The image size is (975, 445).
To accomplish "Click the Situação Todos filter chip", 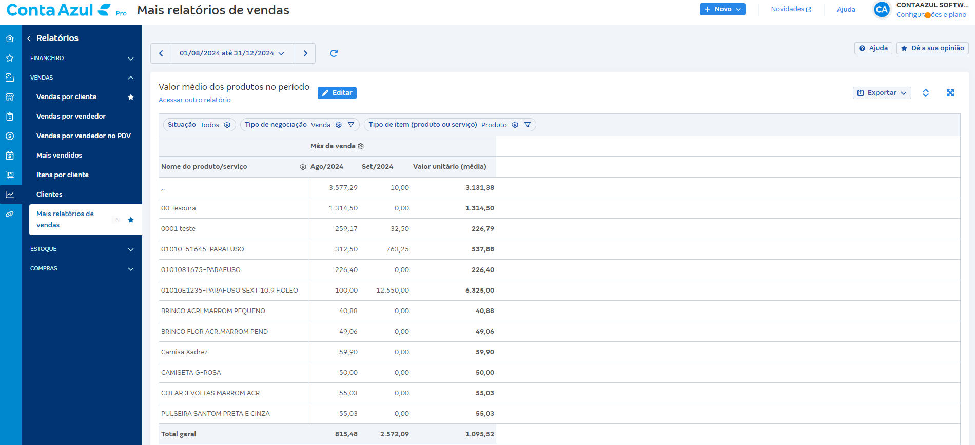I will (x=199, y=125).
